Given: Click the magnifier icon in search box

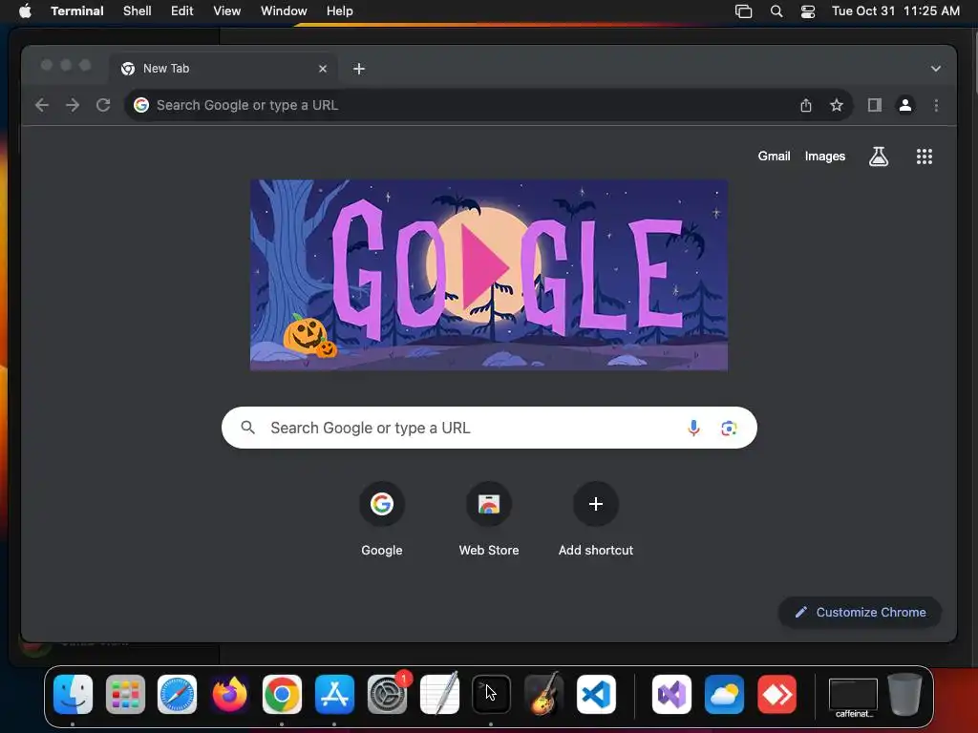Looking at the screenshot, I should (247, 428).
